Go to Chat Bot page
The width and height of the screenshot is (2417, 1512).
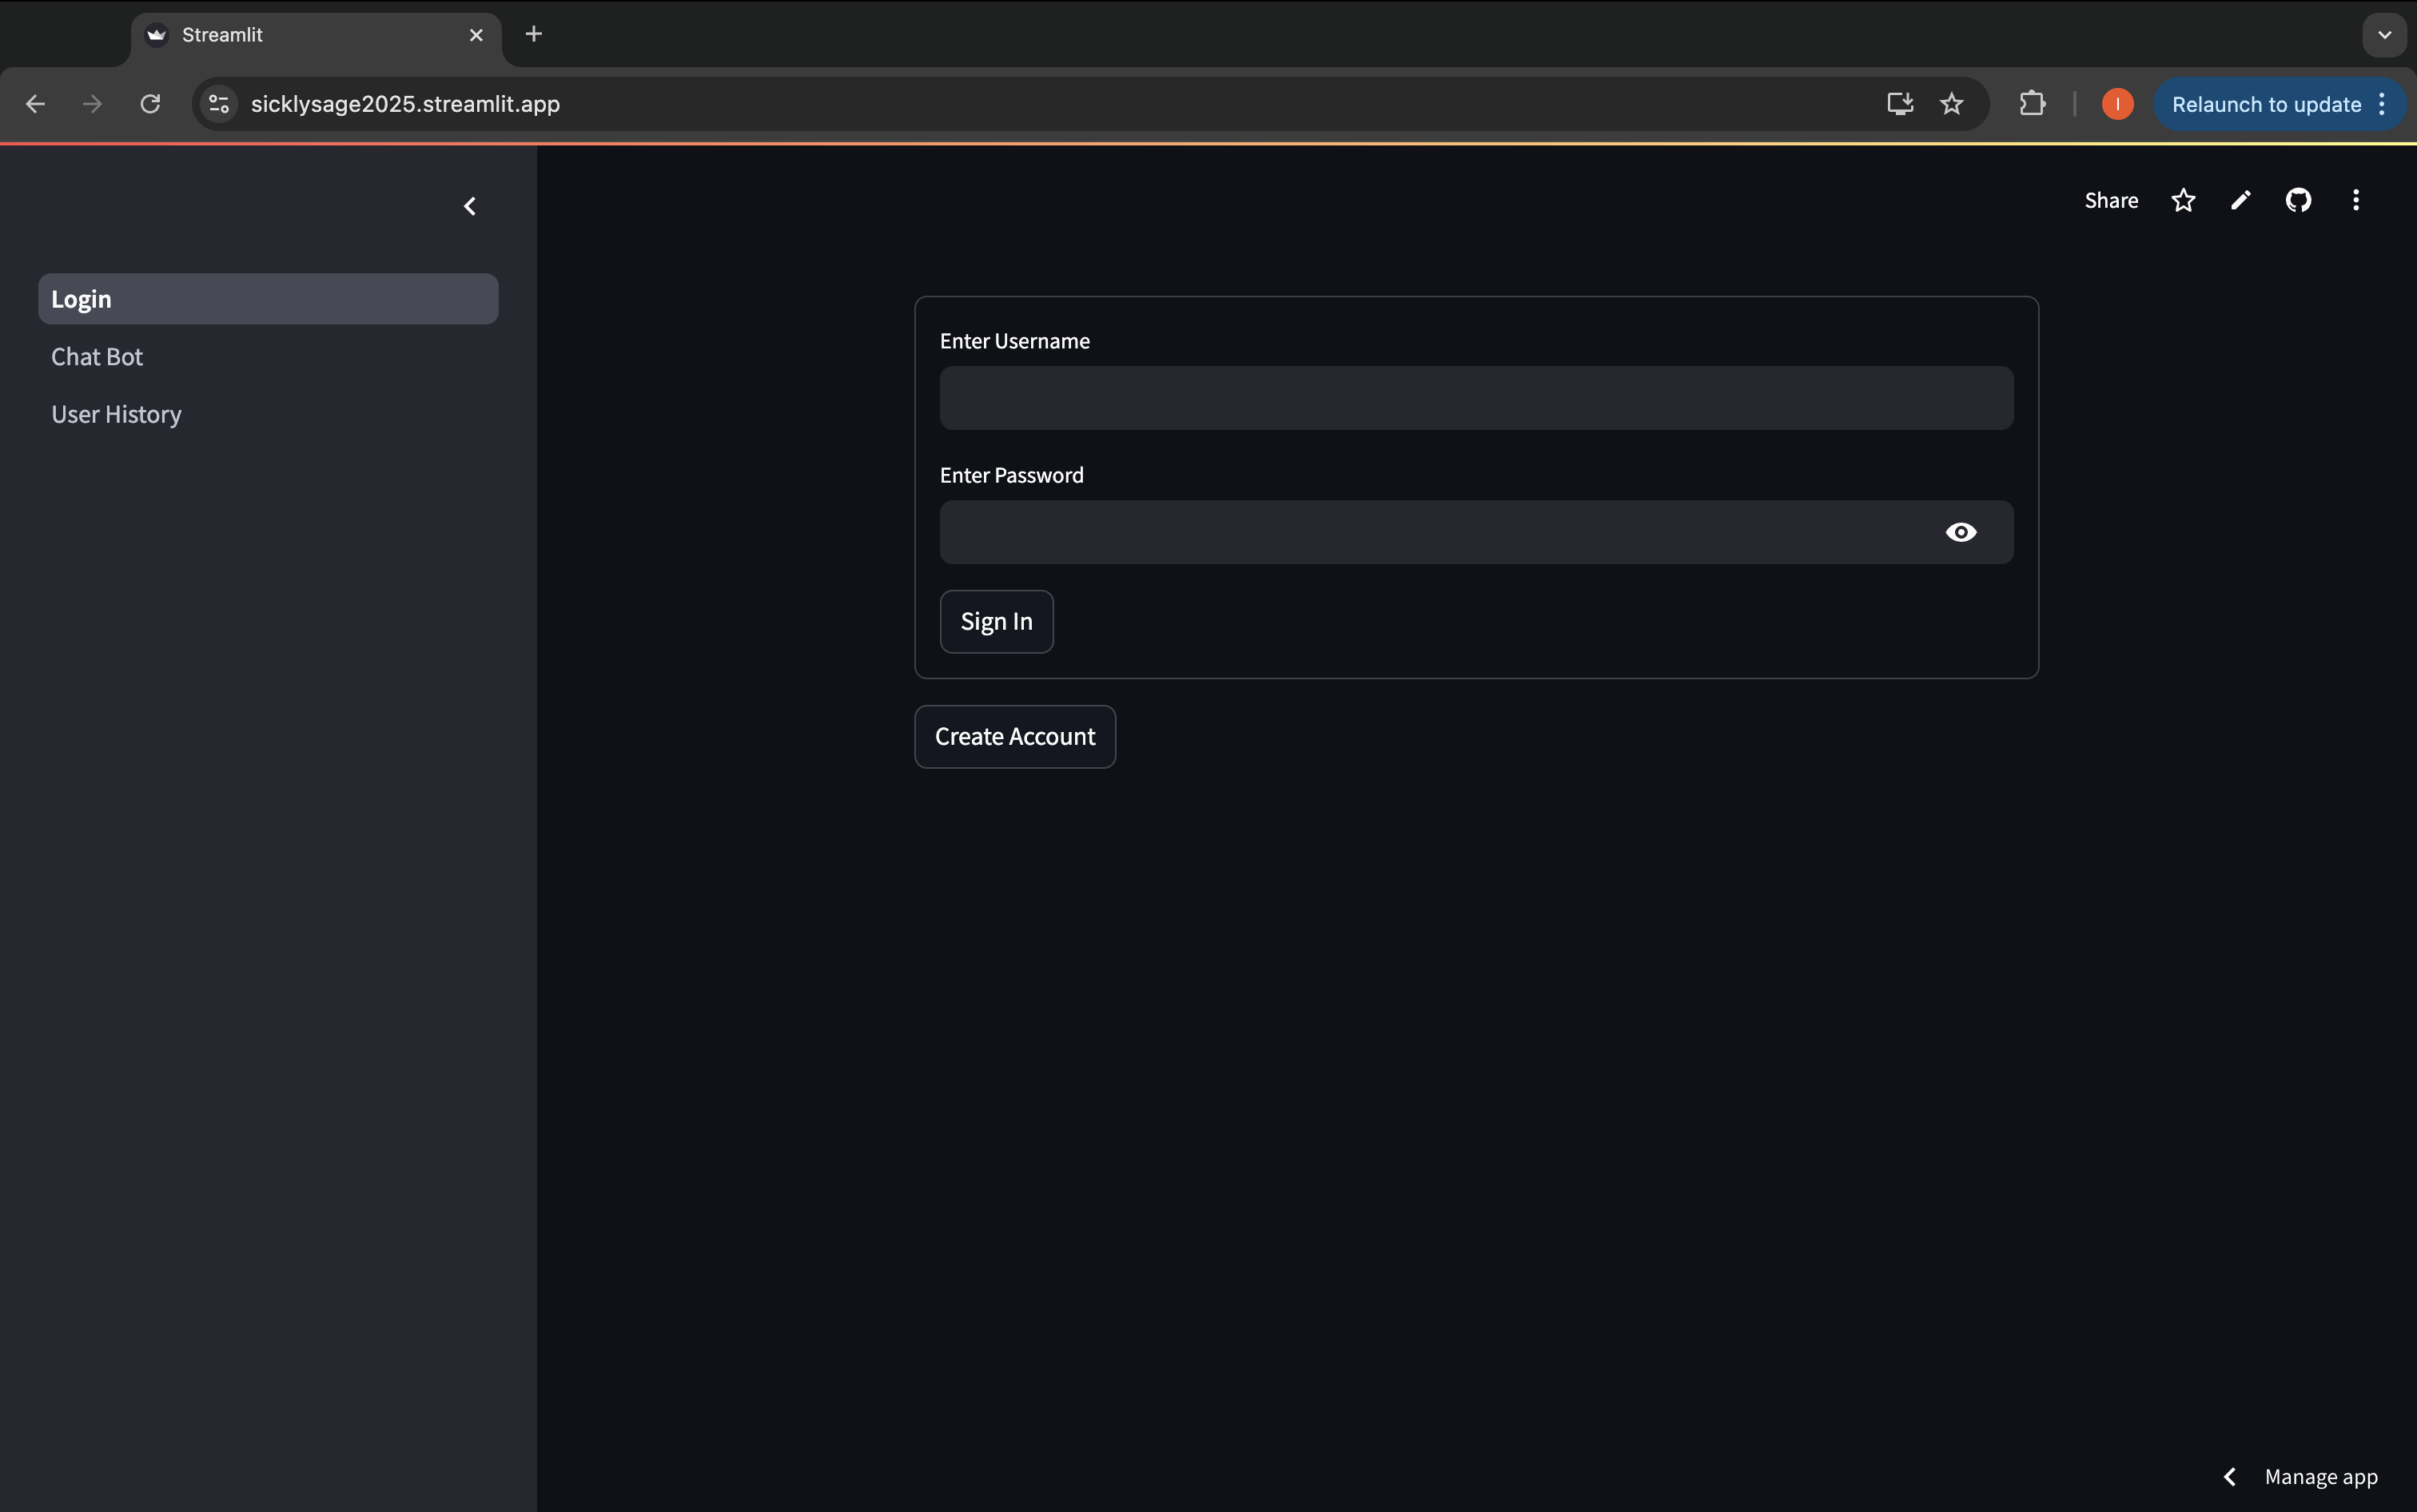coord(97,357)
